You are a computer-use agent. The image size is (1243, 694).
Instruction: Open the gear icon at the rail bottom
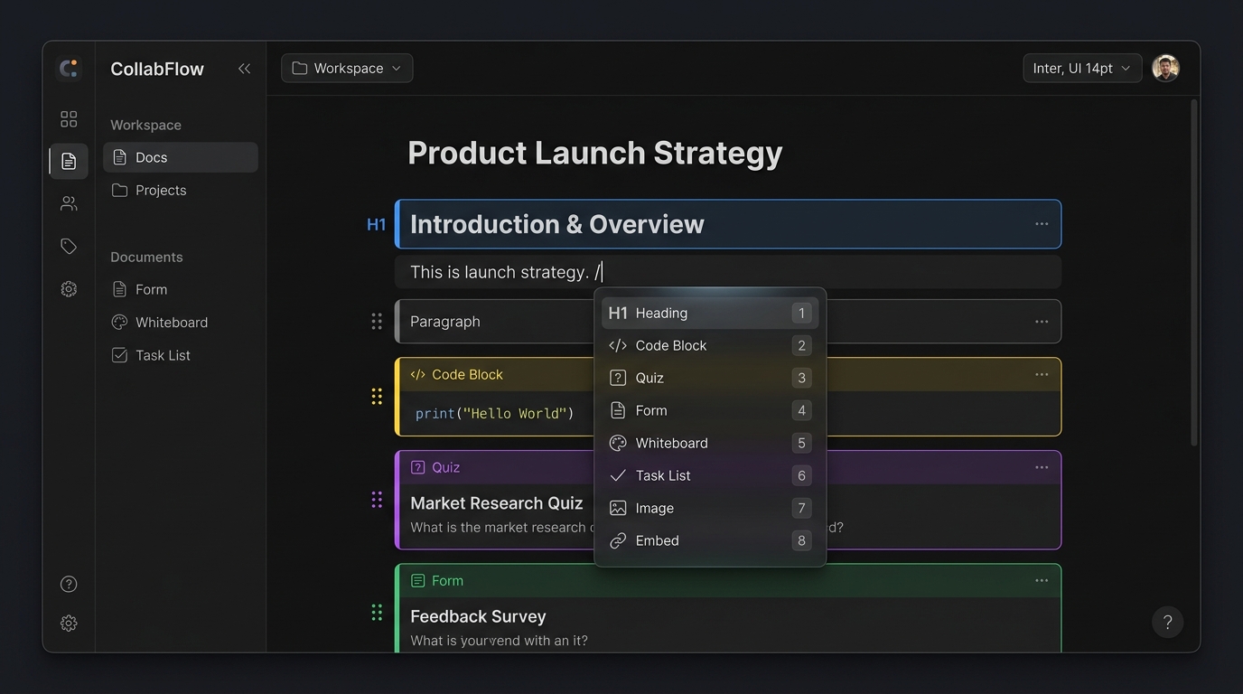pos(69,624)
